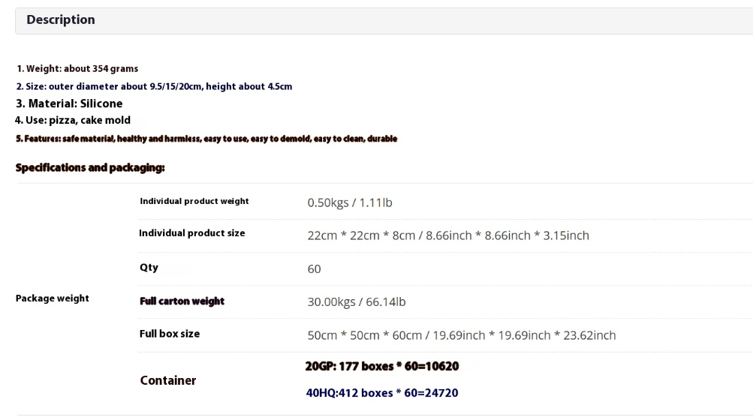
Task: Click the 22cm * 22cm * 8cm value
Action: point(448,235)
